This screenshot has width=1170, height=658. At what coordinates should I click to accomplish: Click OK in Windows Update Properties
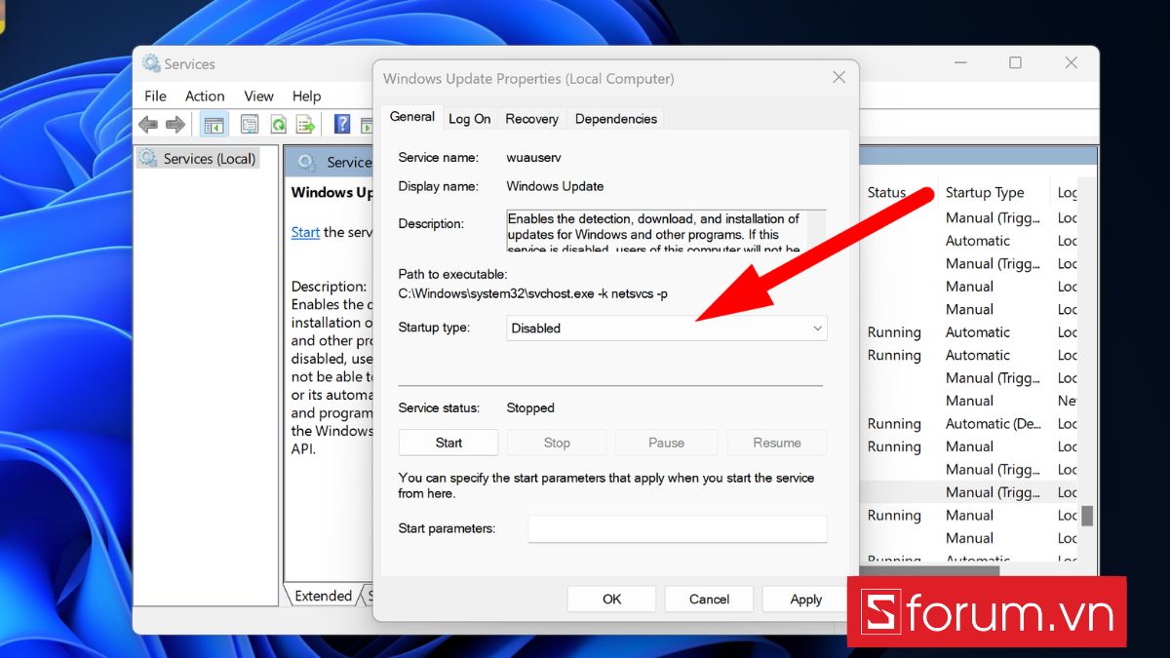coord(611,600)
